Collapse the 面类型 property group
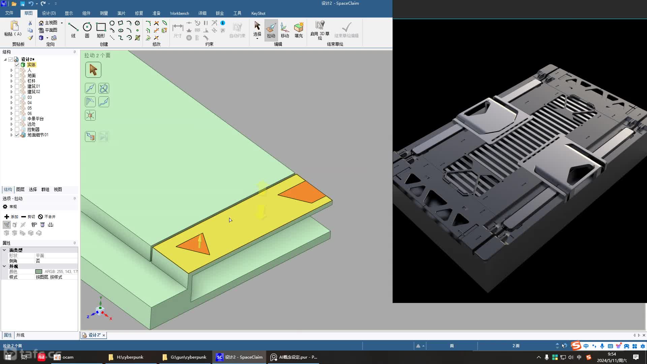 [4, 250]
